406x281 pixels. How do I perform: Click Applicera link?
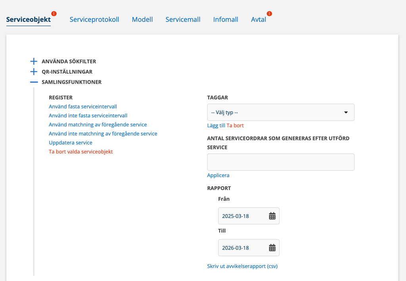pos(218,175)
